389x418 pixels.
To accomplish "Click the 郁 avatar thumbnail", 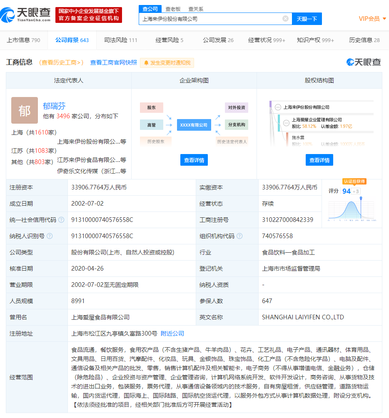I will 25,110.
